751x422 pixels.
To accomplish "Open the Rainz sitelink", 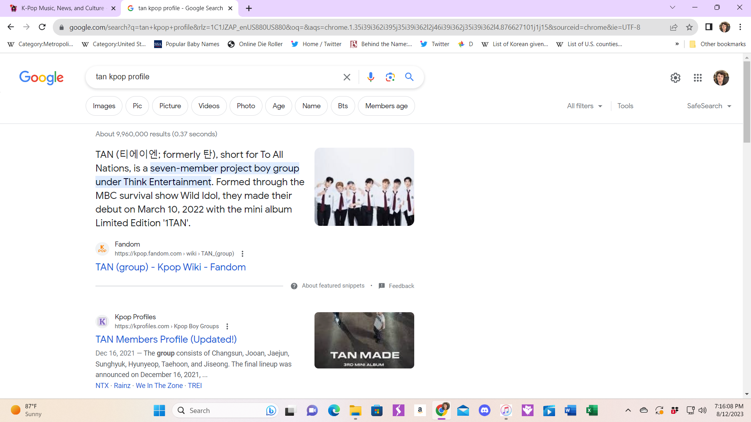I will point(122,386).
